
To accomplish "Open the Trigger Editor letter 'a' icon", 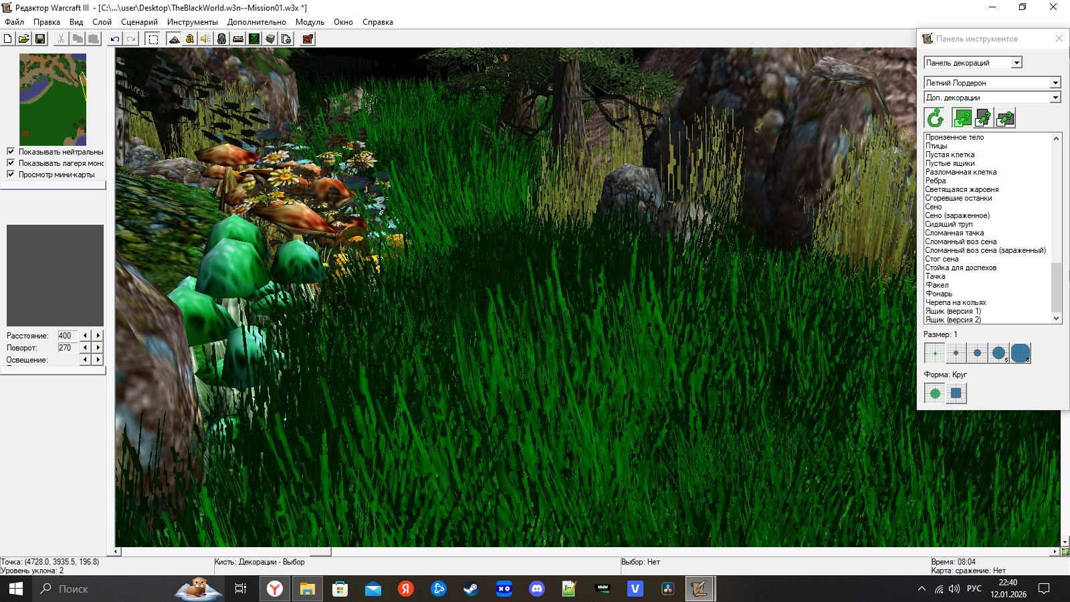I will [x=190, y=39].
